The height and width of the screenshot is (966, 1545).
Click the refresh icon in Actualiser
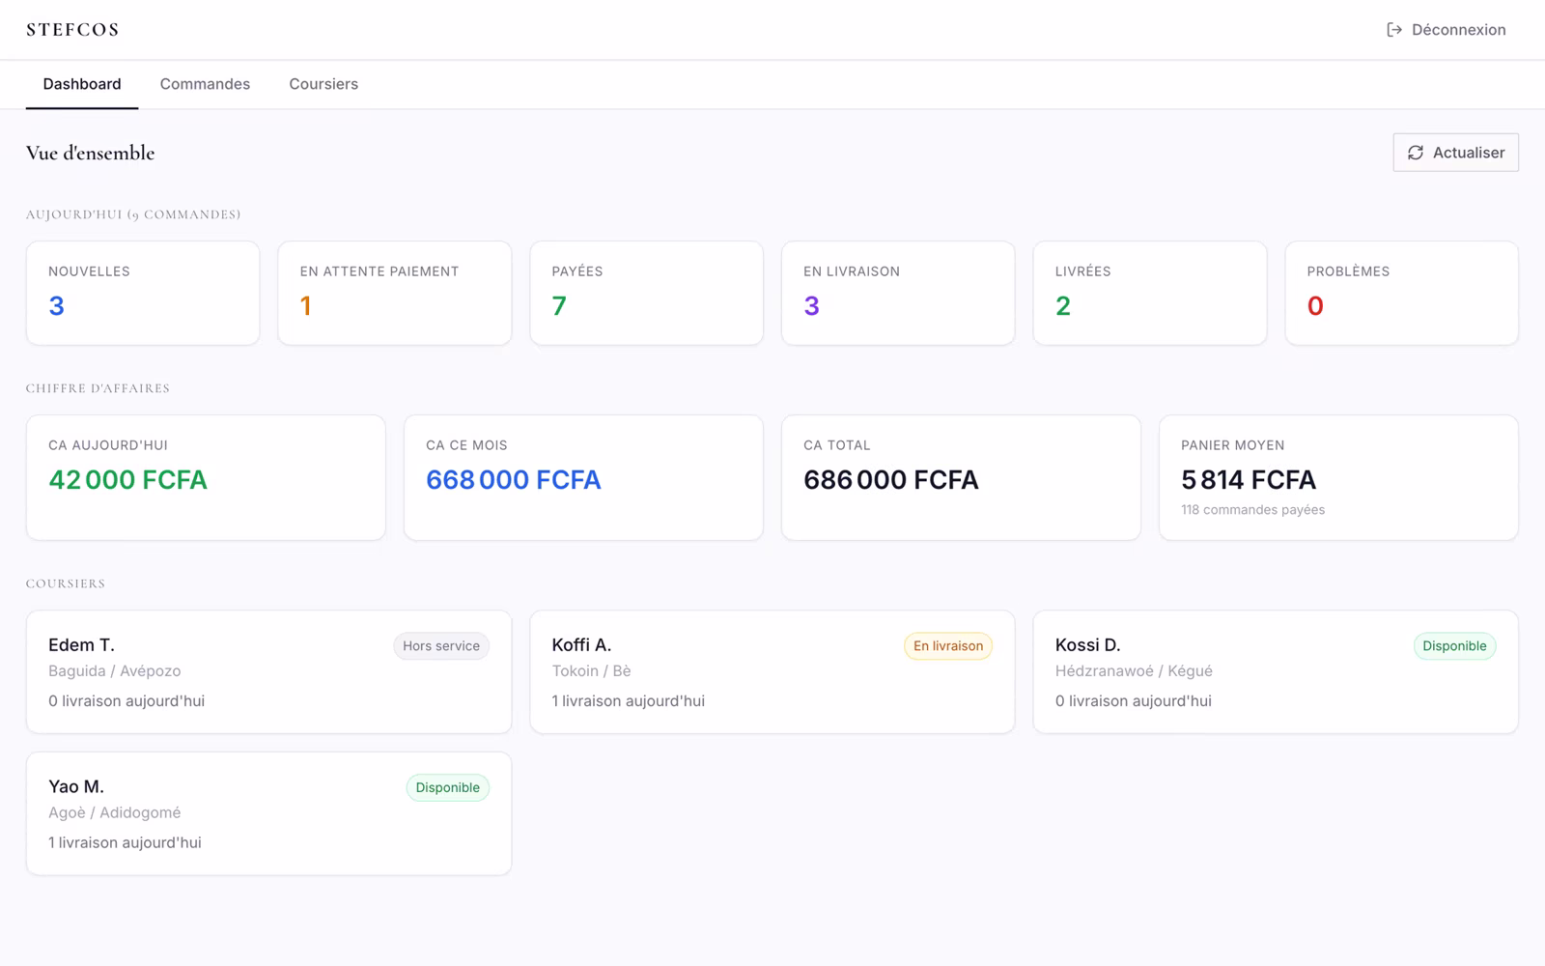[1416, 153]
